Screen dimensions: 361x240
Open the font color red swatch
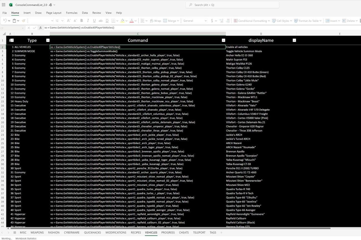(x=131, y=21)
